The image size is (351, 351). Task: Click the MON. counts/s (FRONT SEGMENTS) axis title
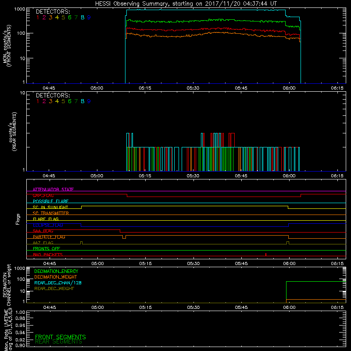7,46
